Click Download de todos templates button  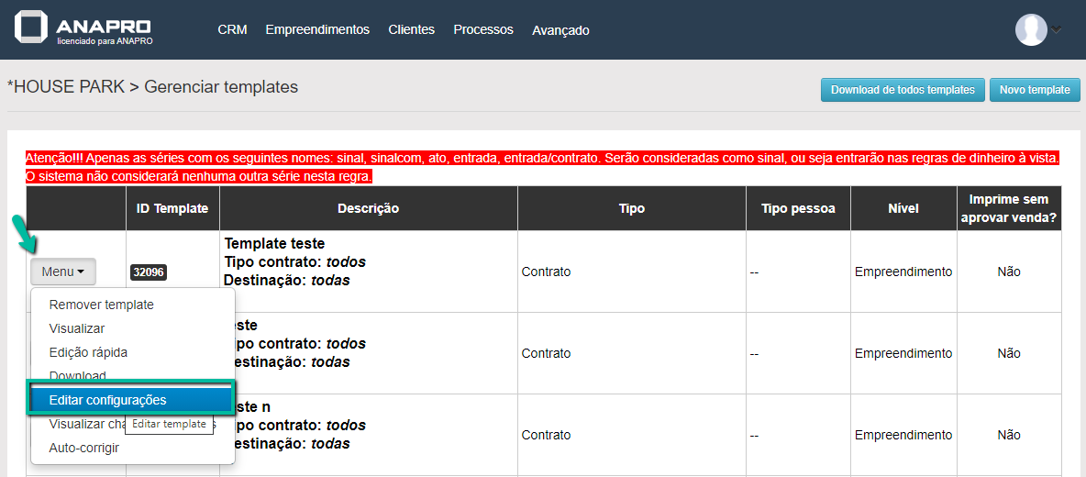coord(903,90)
